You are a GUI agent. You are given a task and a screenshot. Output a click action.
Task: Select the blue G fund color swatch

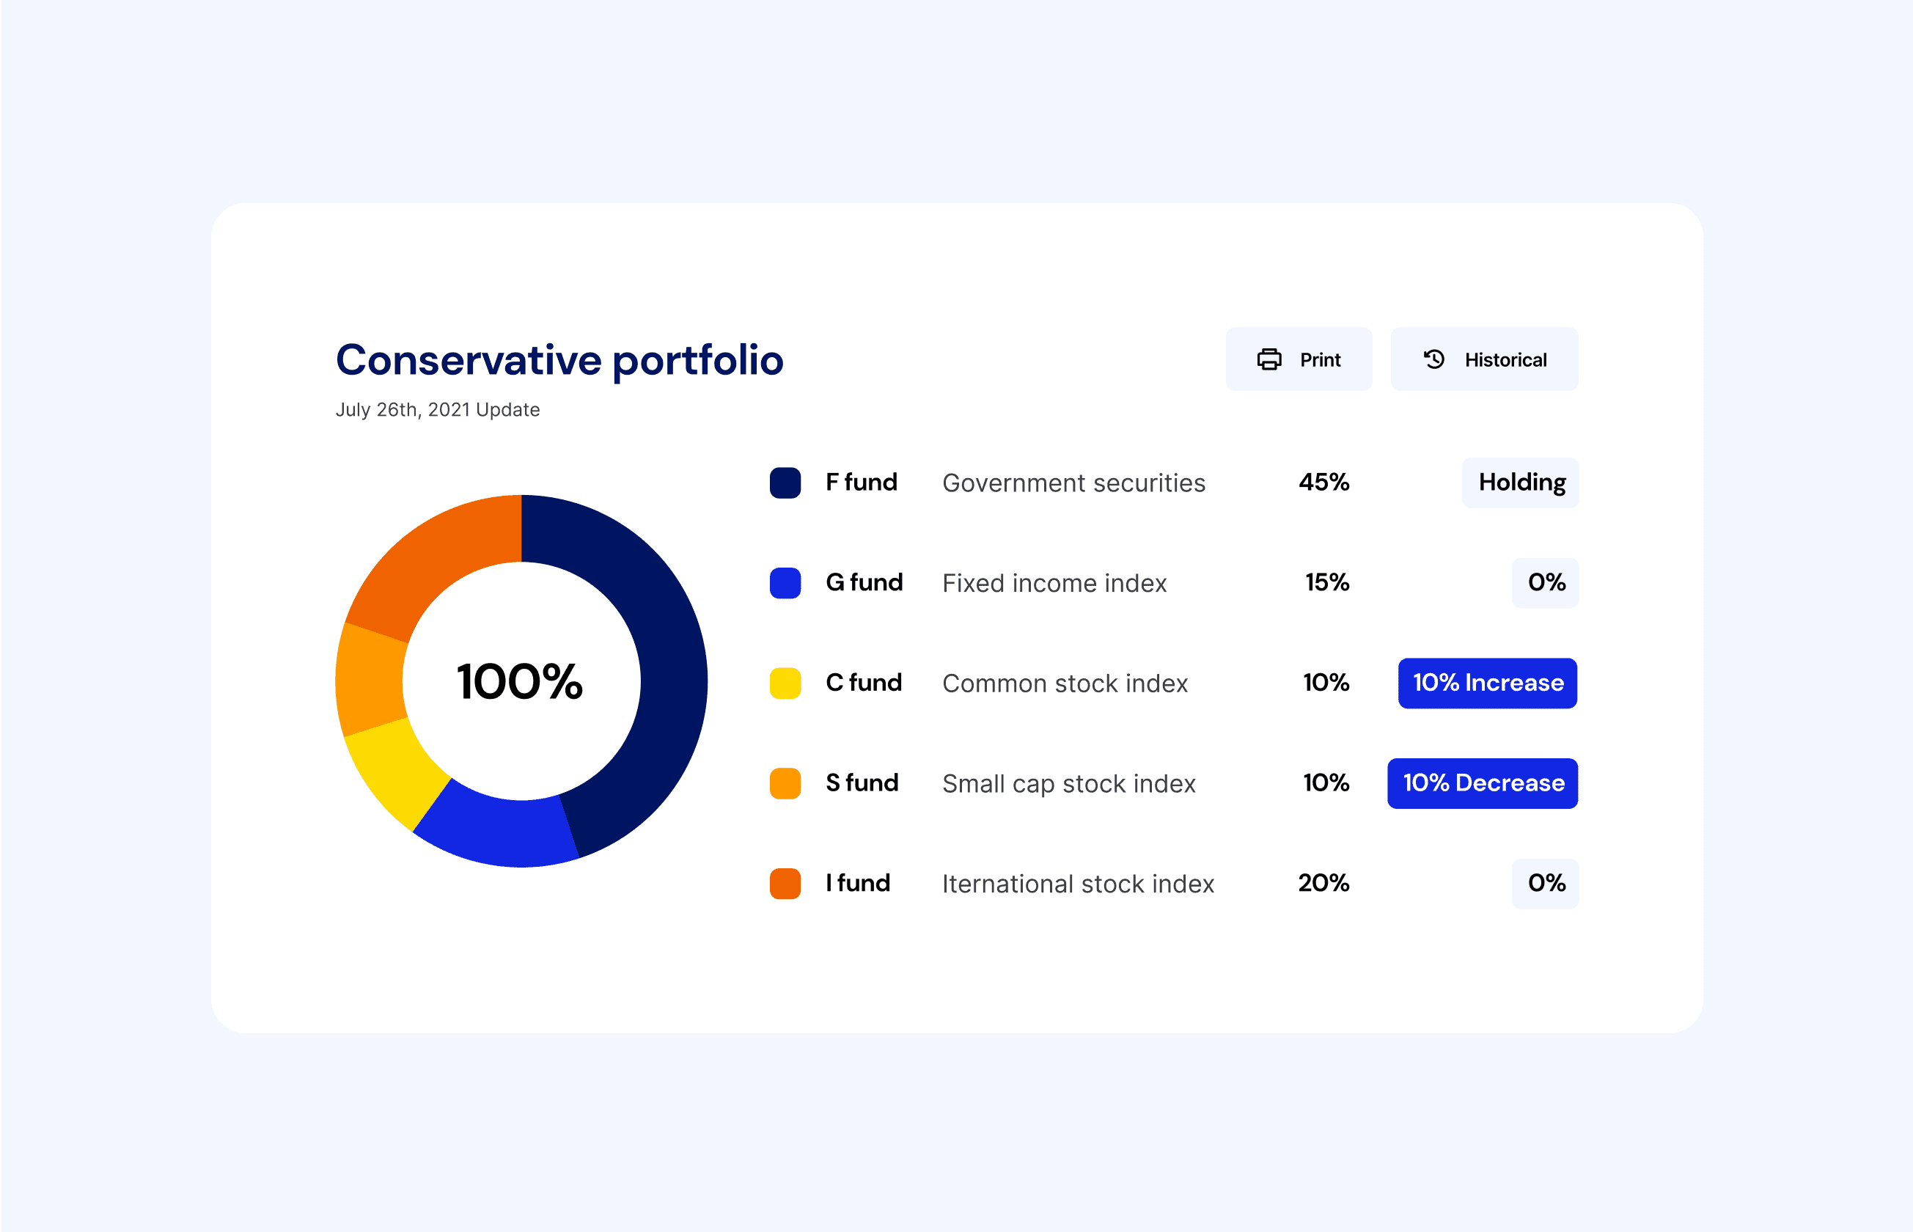pos(785,583)
